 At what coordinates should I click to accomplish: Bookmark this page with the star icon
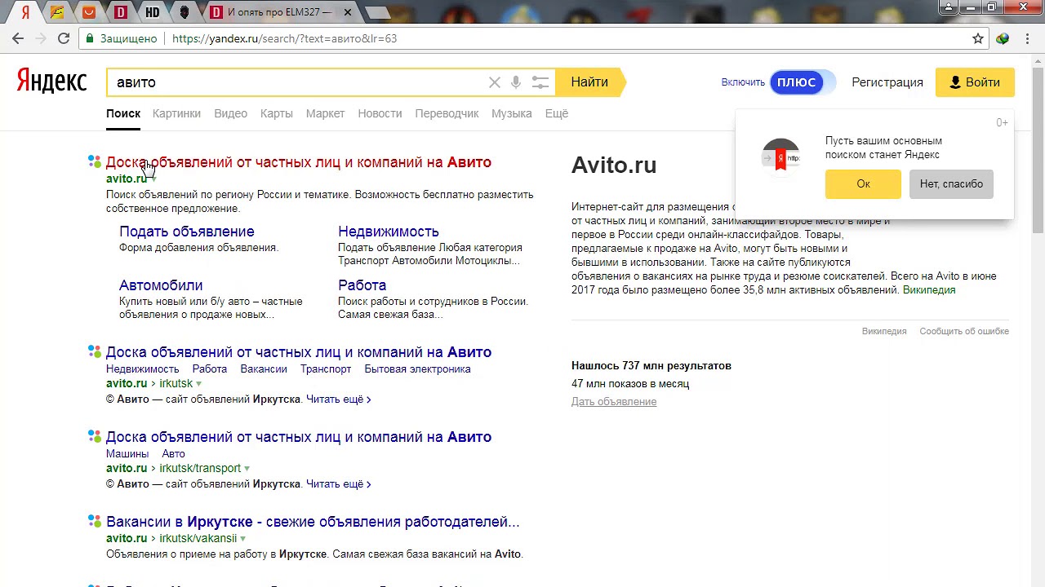coord(978,38)
